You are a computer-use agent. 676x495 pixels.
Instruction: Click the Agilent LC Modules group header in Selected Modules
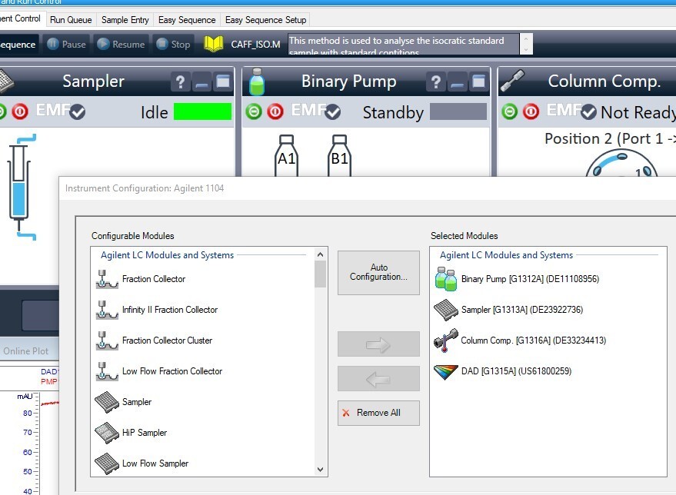click(x=506, y=255)
